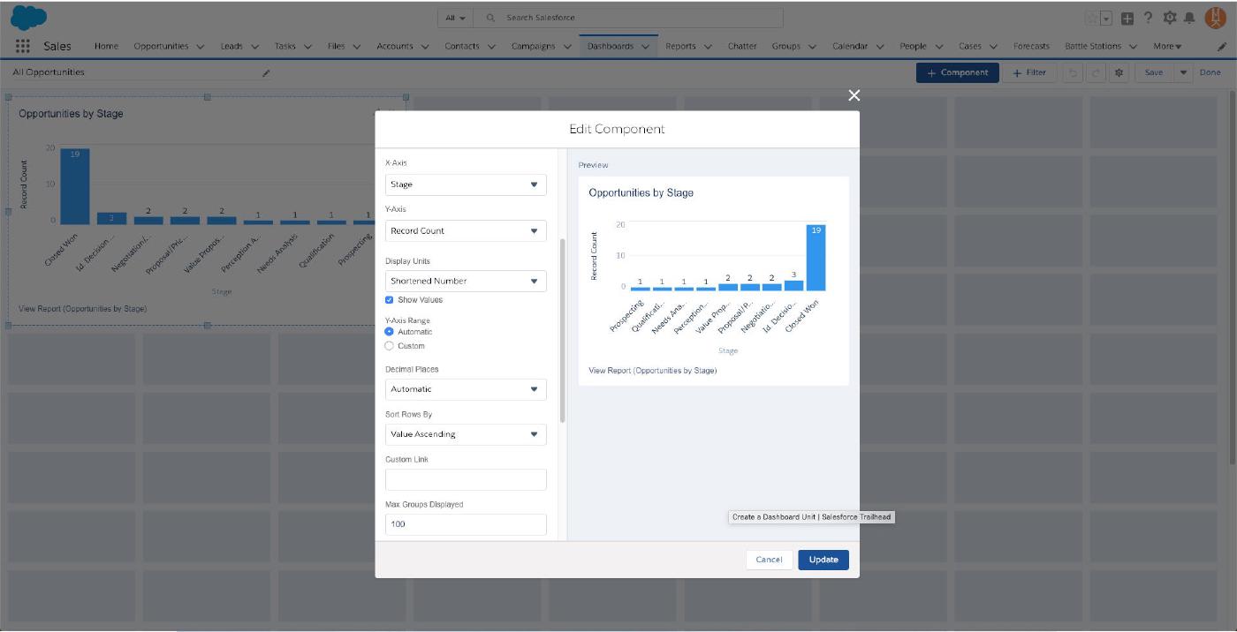Click the Update button

tap(823, 560)
